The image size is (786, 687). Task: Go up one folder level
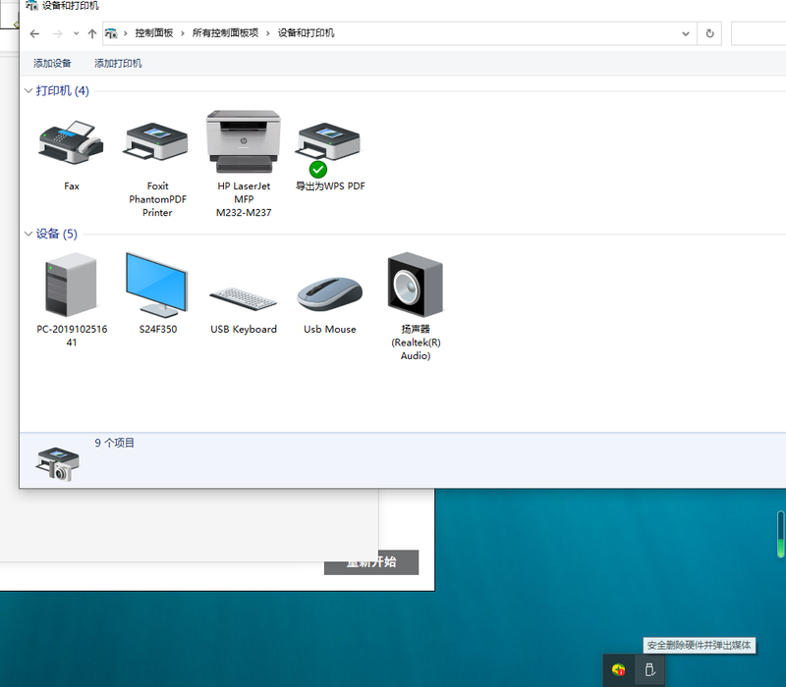(92, 33)
